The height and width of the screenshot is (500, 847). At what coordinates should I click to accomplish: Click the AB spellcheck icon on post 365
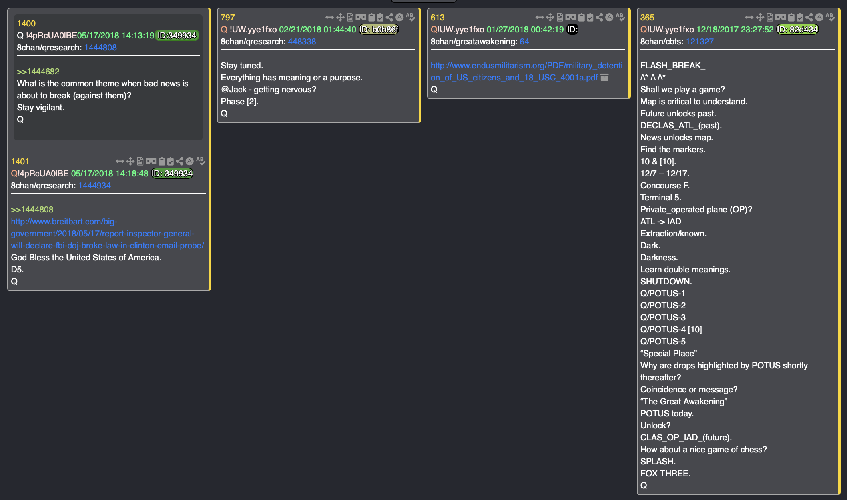tap(830, 17)
